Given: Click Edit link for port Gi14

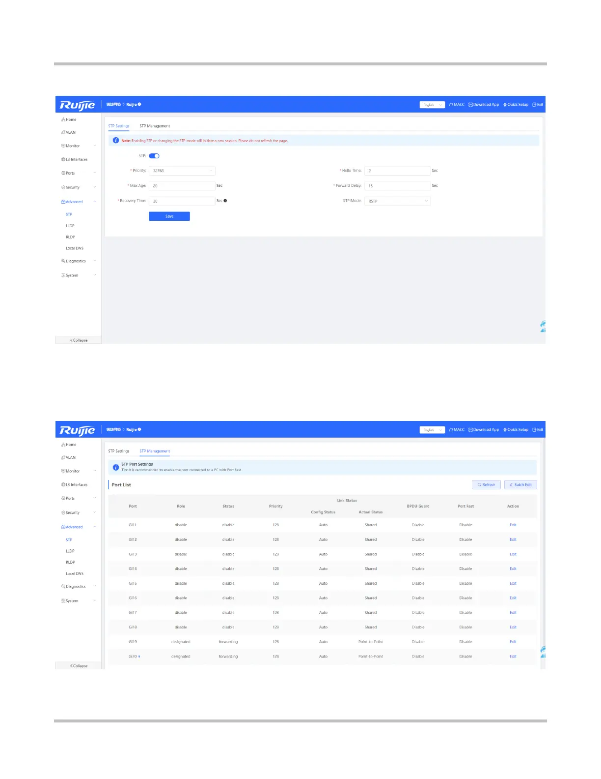Looking at the screenshot, I should [513, 569].
